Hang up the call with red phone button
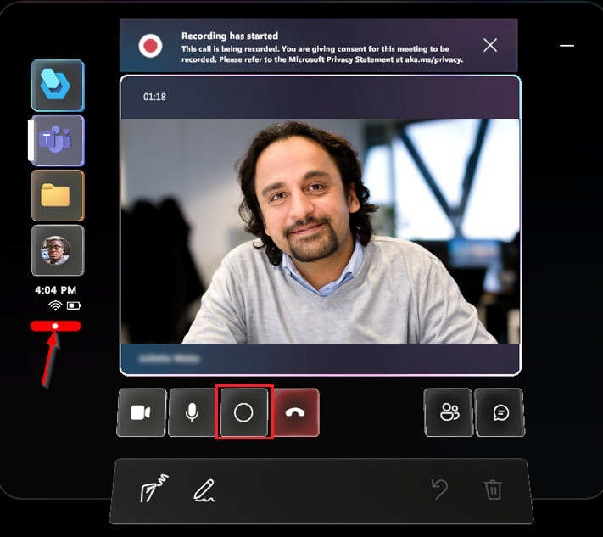 pos(295,413)
